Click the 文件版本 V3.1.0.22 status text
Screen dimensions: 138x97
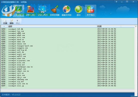click(11, 95)
